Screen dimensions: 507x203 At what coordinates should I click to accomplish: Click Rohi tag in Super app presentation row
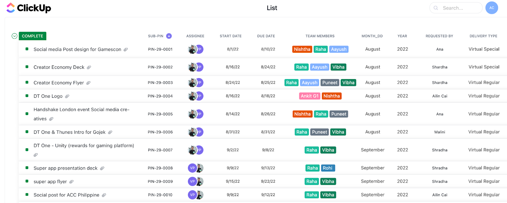(x=328, y=168)
